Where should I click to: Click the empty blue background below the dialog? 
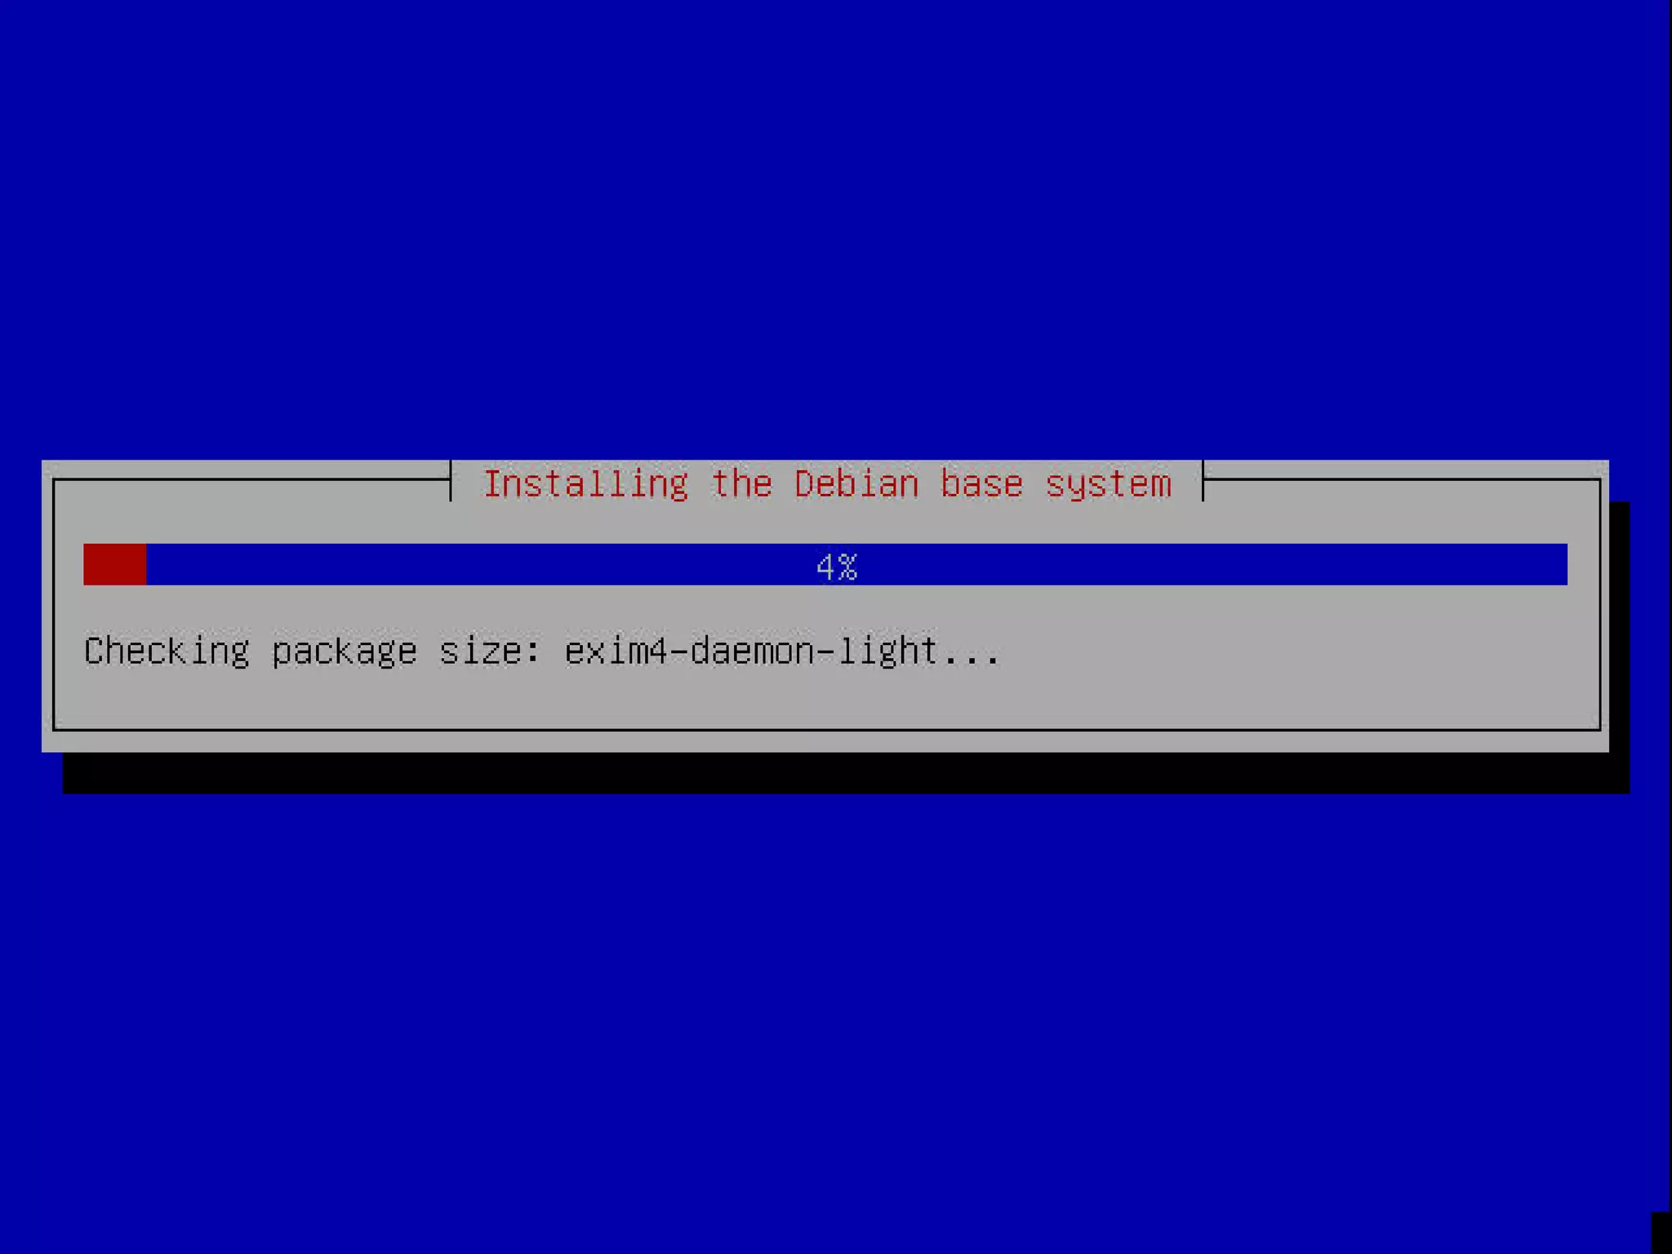[x=836, y=1021]
